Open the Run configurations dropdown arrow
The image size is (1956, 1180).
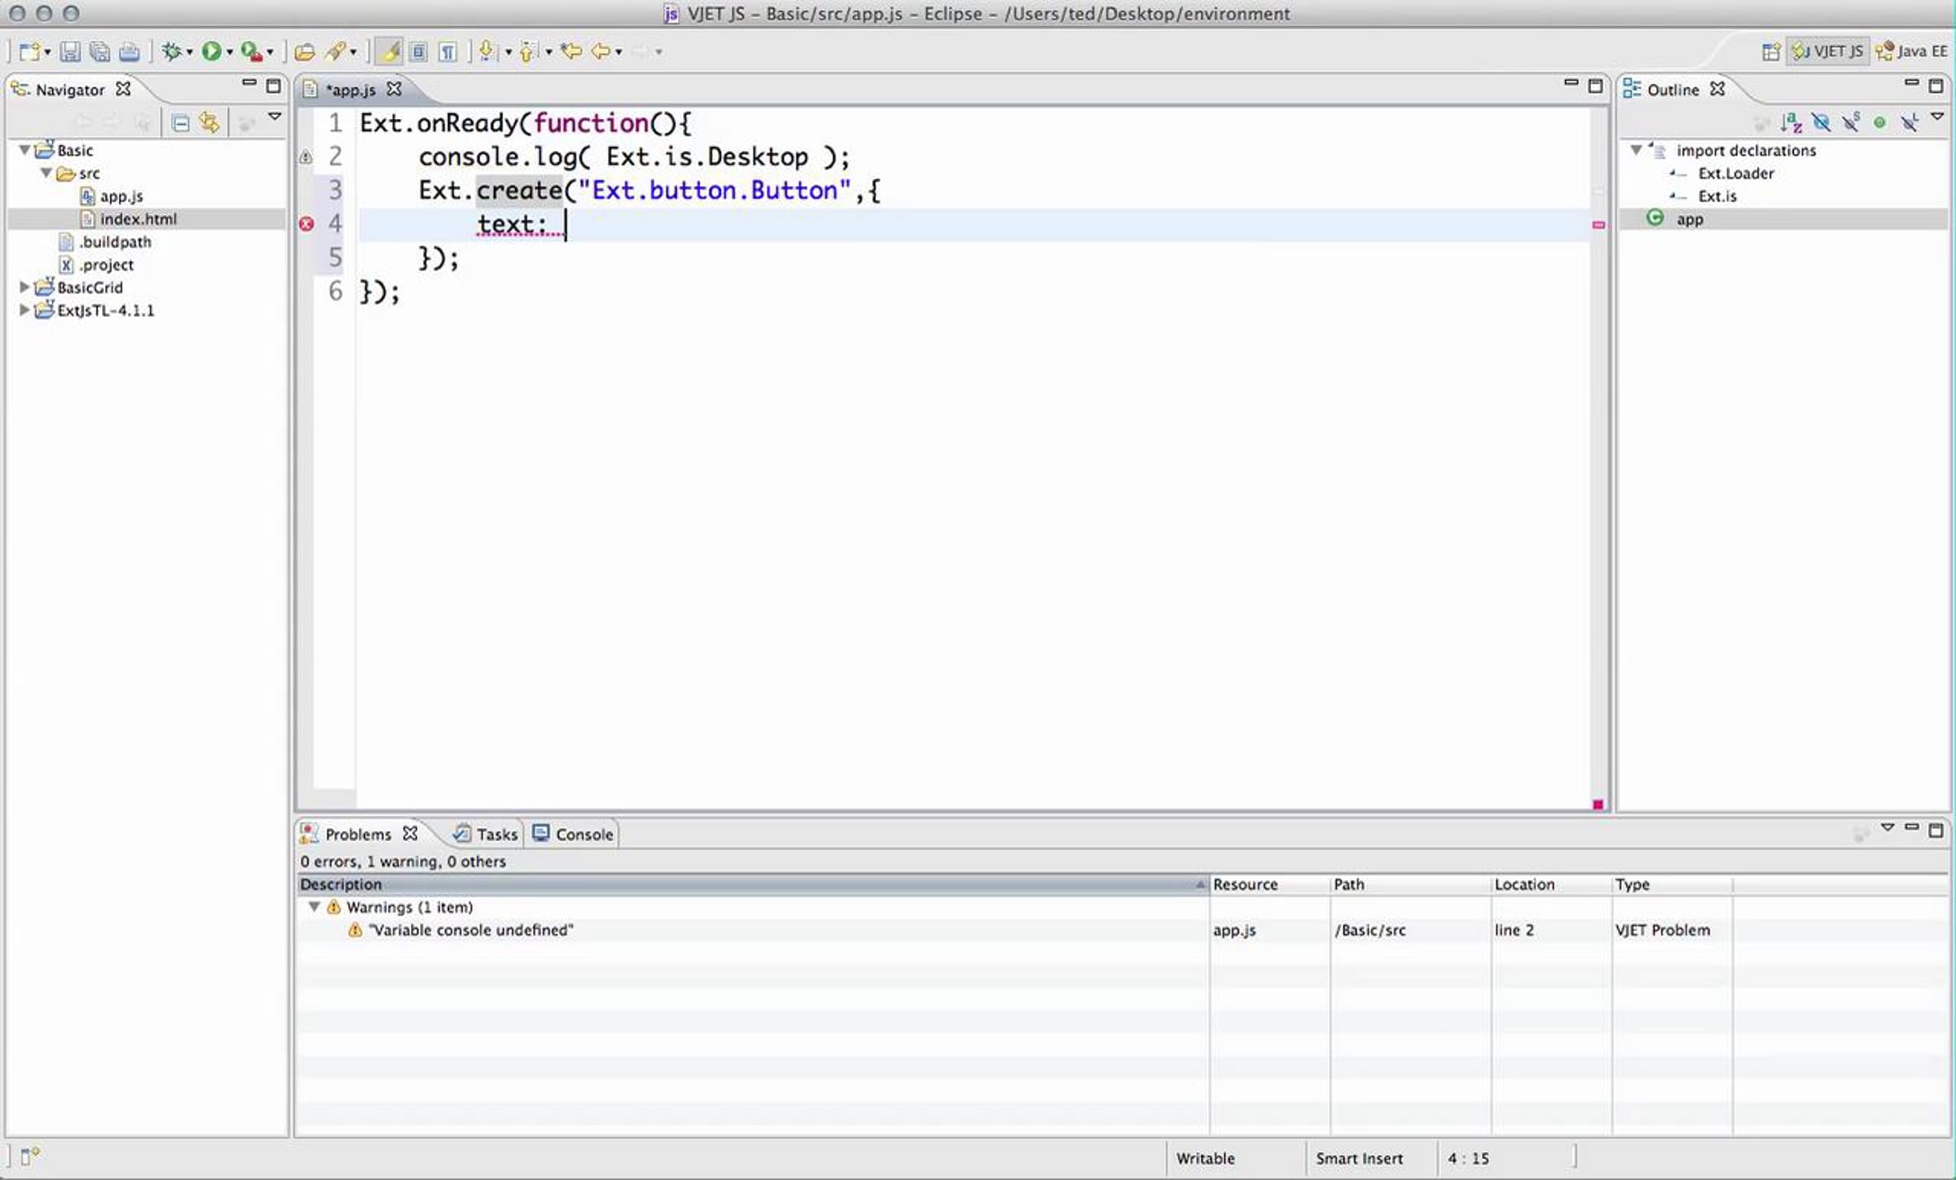(x=230, y=53)
